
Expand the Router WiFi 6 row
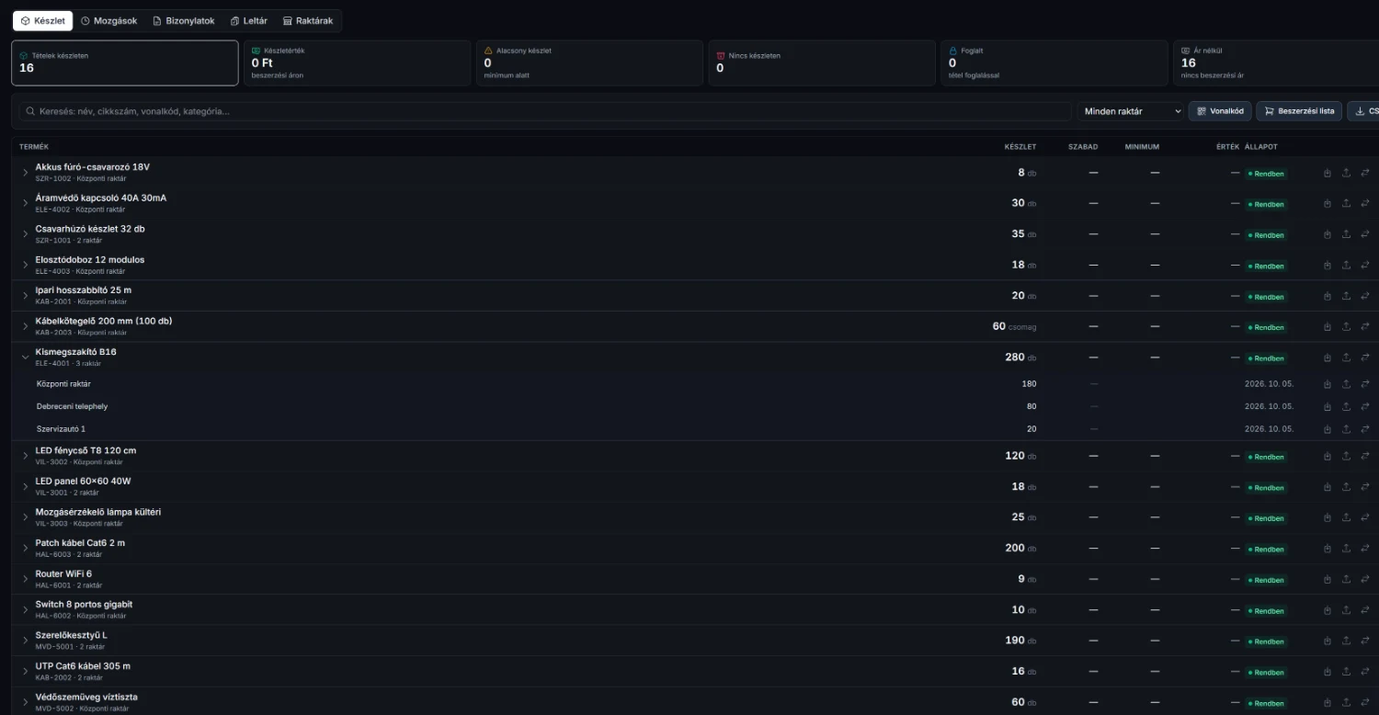[x=26, y=579]
